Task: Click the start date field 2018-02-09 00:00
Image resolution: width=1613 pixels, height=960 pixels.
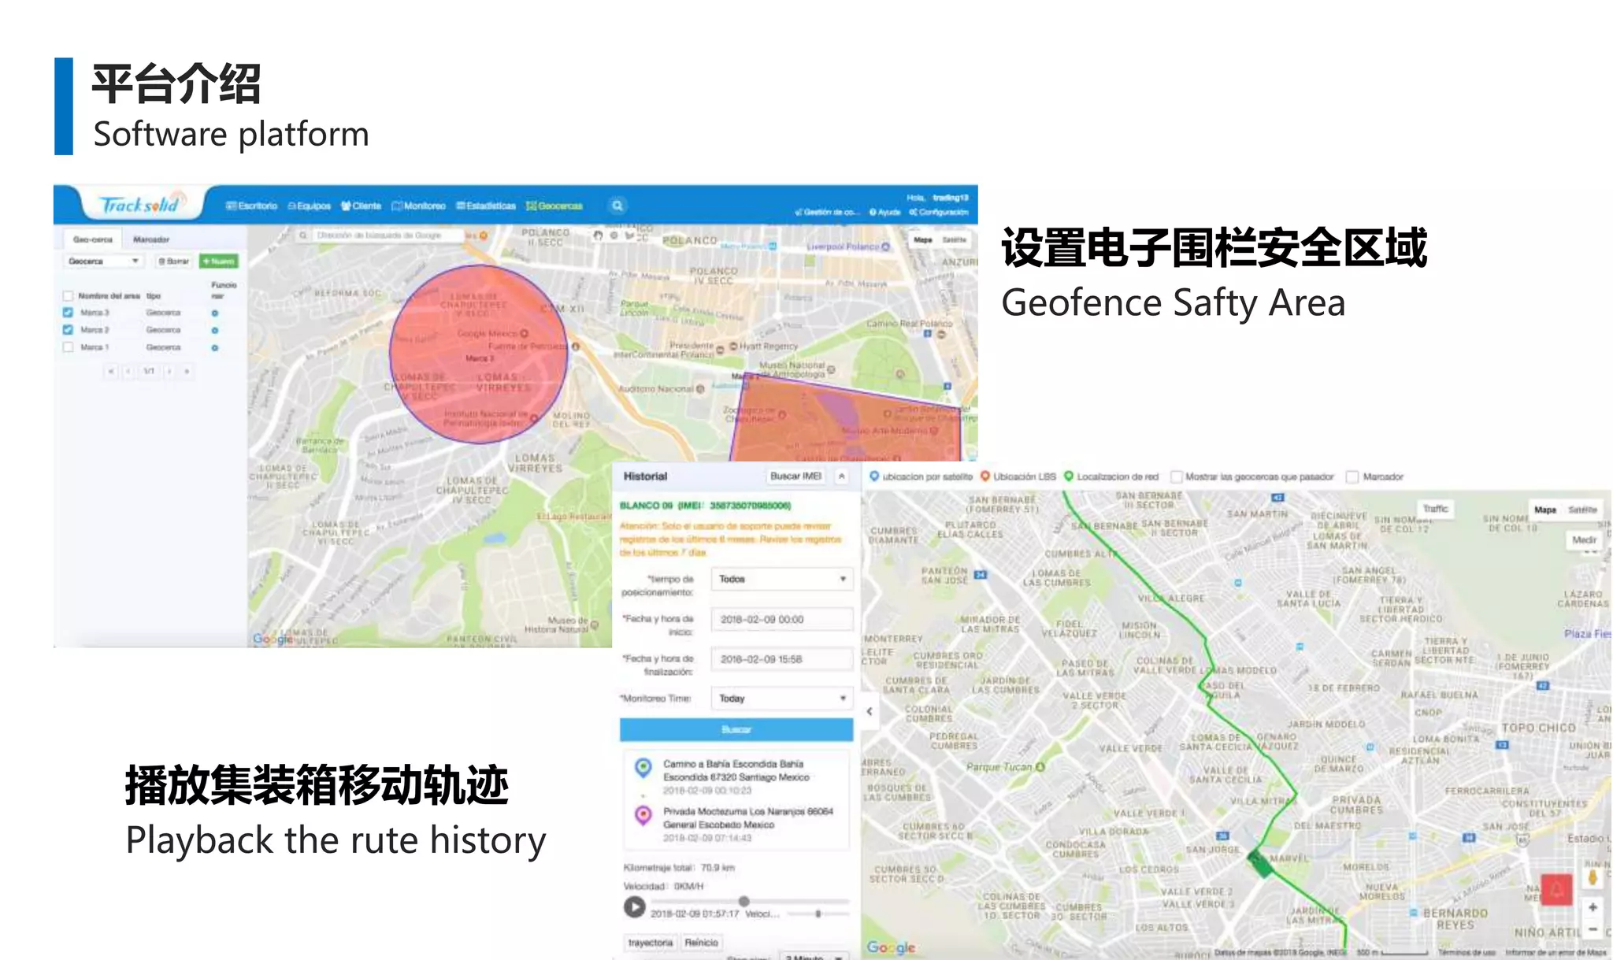Action: coord(781,620)
